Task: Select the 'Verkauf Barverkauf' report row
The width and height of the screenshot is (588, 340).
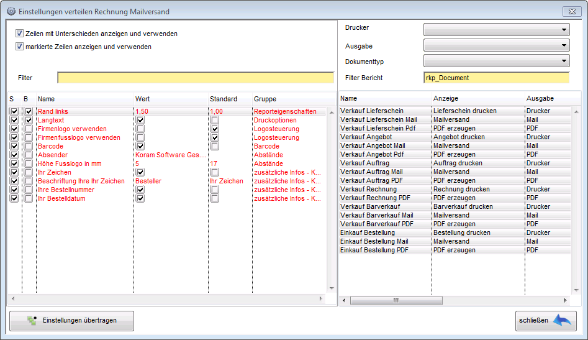Action: (455, 207)
